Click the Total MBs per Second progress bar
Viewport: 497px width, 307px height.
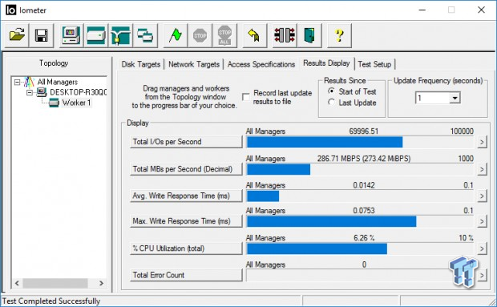pos(360,169)
